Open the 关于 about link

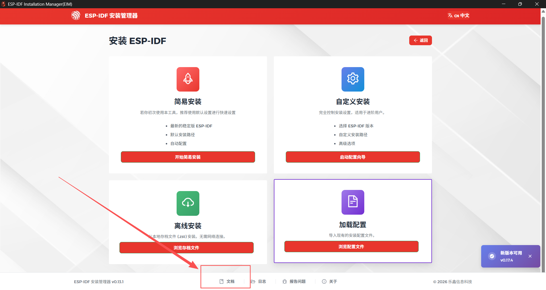coord(330,281)
